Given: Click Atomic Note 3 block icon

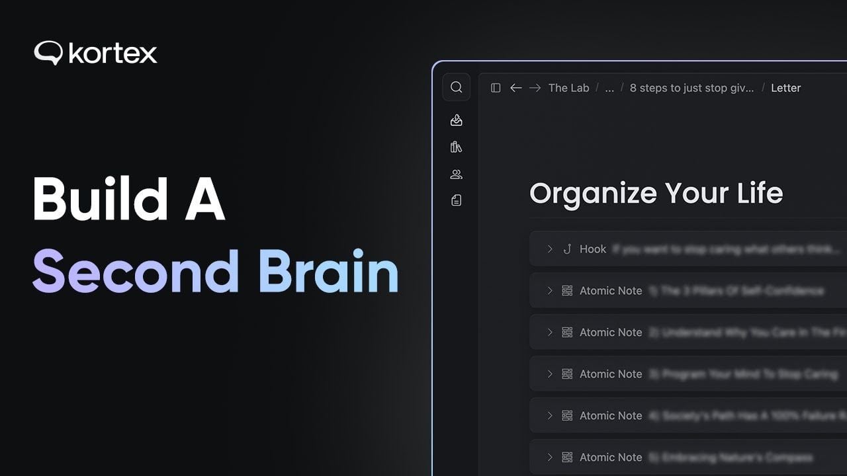Looking at the screenshot, I should pyautogui.click(x=567, y=374).
